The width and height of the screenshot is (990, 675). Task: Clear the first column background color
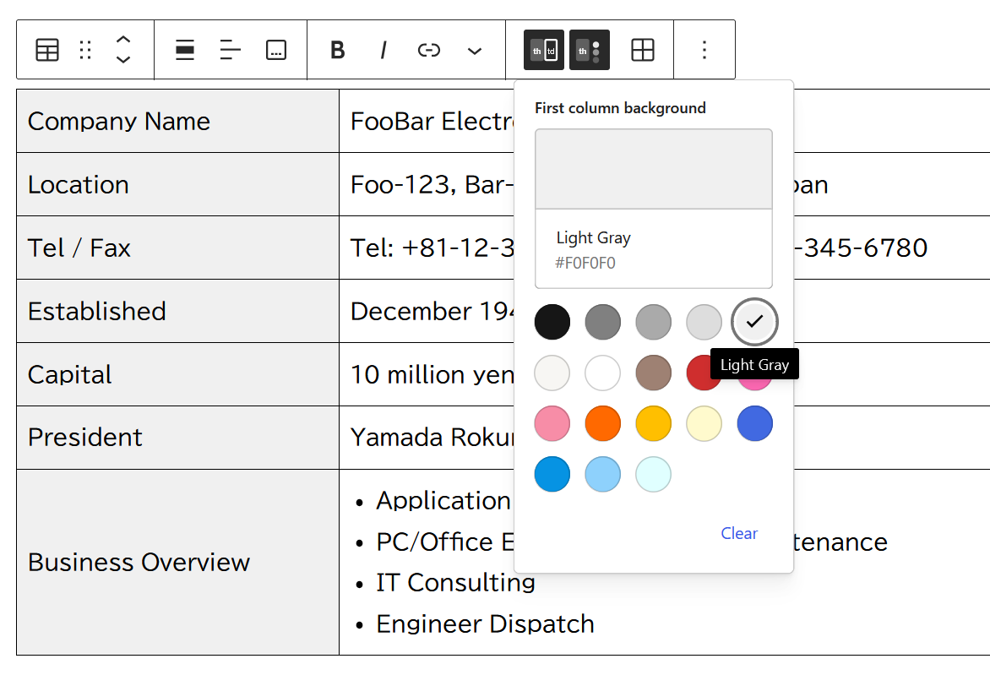739,534
